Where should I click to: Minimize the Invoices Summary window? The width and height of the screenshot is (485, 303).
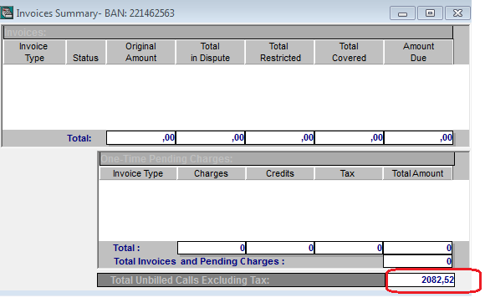coord(402,13)
